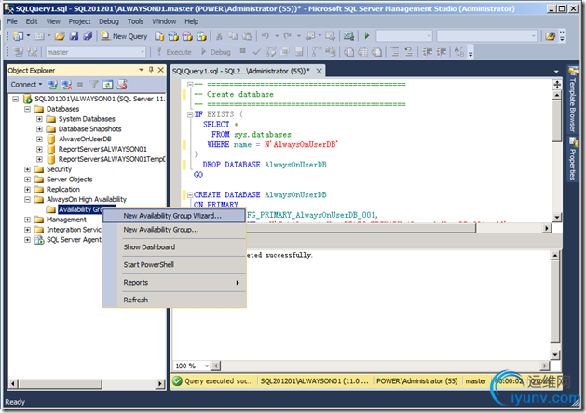Expand the AlwaysOnUserDB database node

point(39,140)
